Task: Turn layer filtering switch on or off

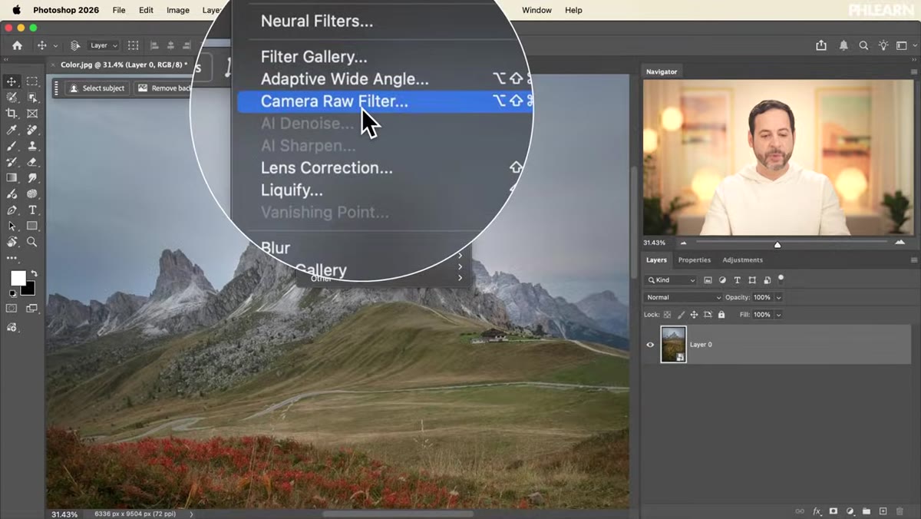Action: pyautogui.click(x=781, y=279)
